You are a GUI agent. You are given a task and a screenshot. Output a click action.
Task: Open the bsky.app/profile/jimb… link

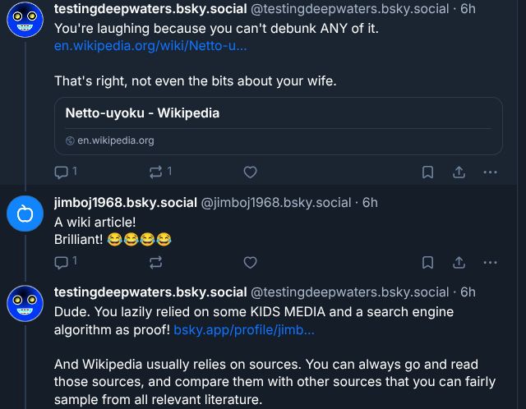(243, 330)
